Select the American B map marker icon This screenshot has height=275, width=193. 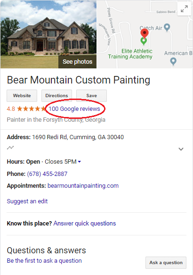click(173, 61)
